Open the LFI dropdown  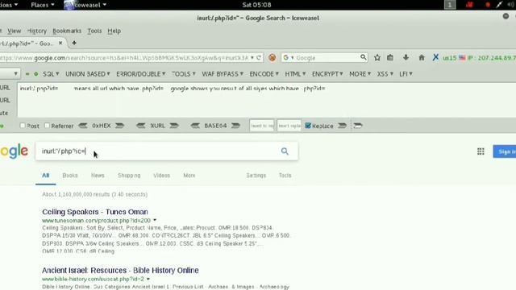click(x=406, y=74)
